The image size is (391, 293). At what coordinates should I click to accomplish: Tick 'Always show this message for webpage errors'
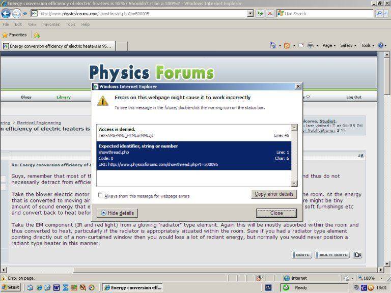100,195
